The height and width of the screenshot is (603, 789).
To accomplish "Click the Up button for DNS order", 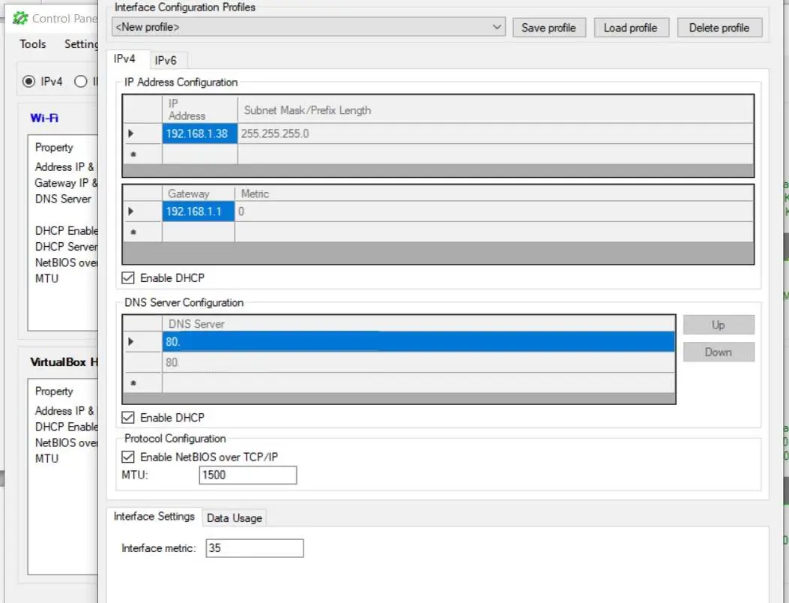I will click(x=719, y=325).
